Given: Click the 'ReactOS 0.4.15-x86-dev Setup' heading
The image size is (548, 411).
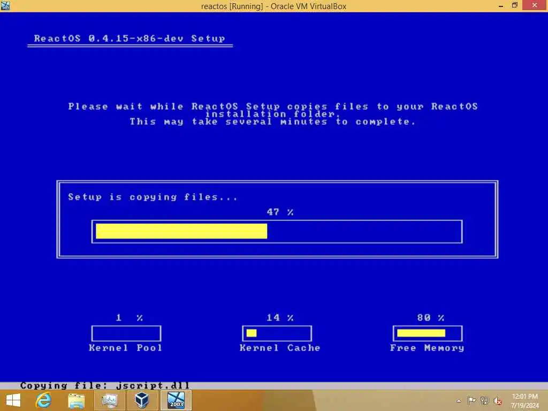Looking at the screenshot, I should (x=130, y=39).
